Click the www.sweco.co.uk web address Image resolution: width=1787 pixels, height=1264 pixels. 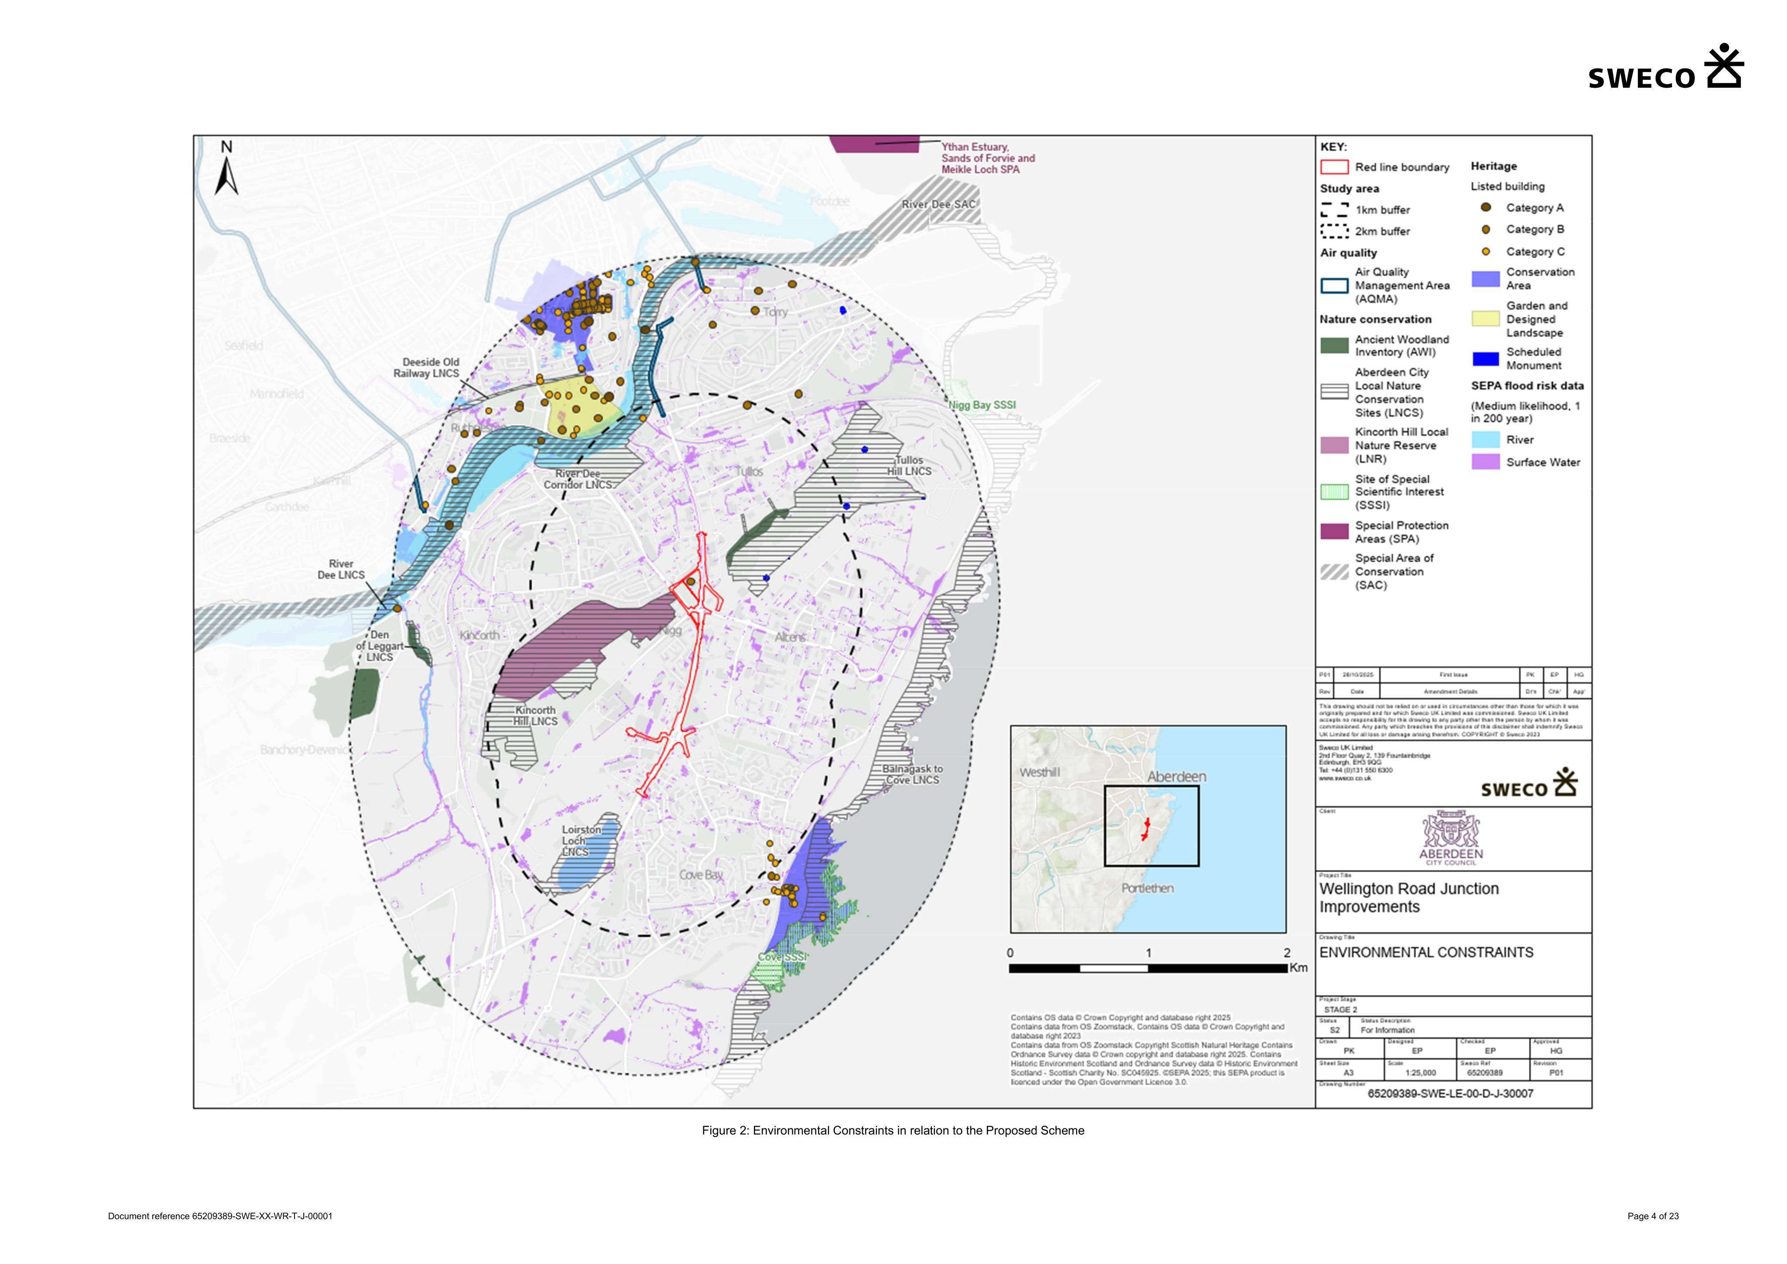tap(1345, 778)
